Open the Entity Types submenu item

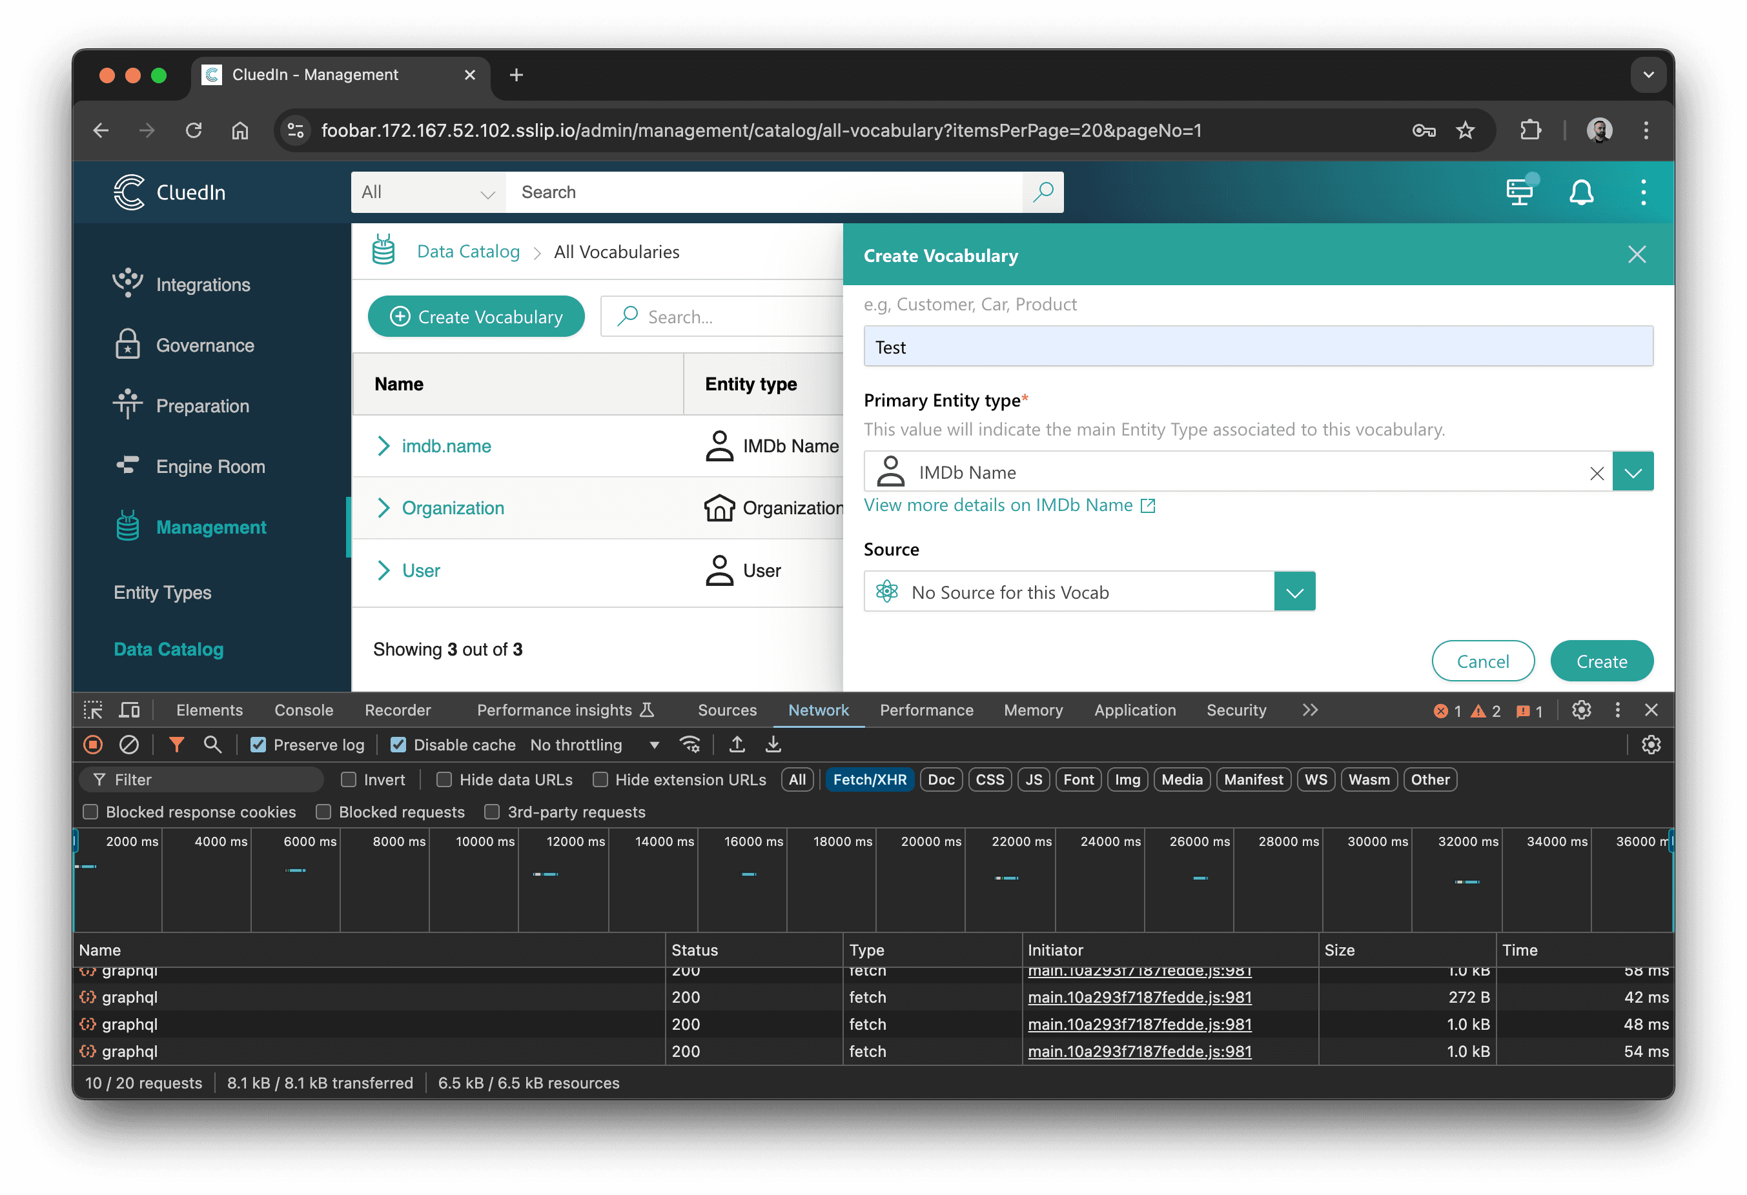163,592
